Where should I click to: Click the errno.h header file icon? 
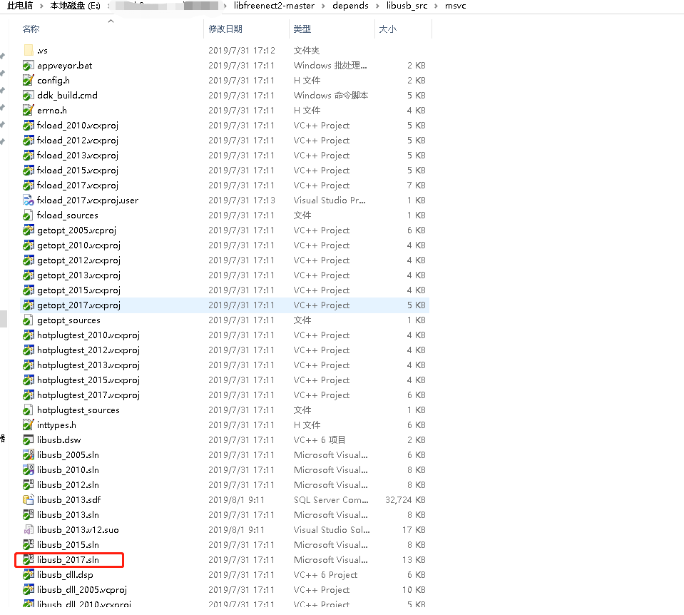point(29,110)
